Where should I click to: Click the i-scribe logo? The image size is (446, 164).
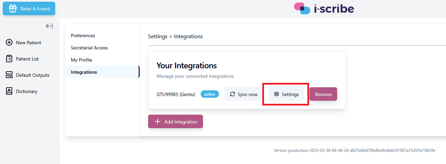[x=324, y=8]
